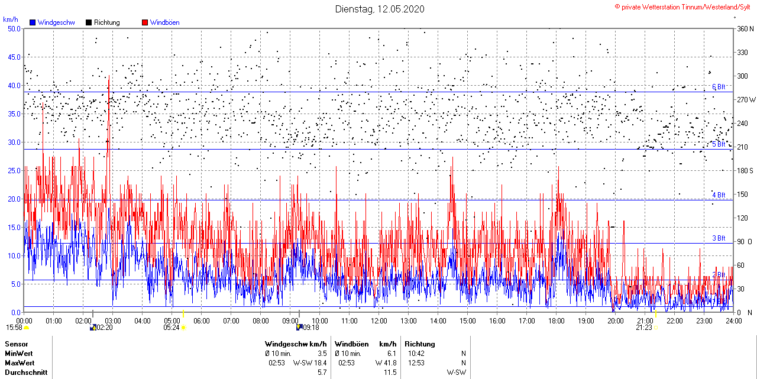Click the average gust value 11.5

[389, 372]
